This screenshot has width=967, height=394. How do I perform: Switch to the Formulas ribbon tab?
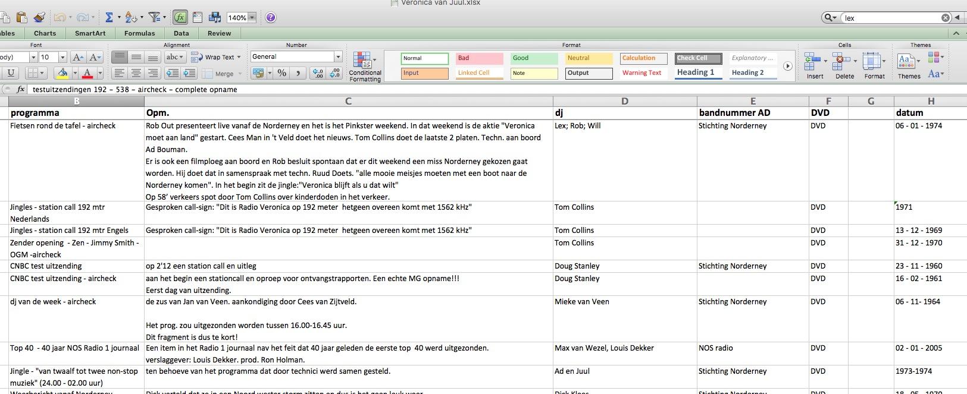tap(139, 33)
